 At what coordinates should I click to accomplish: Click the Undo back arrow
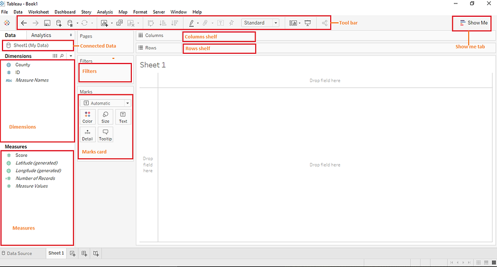click(24, 23)
